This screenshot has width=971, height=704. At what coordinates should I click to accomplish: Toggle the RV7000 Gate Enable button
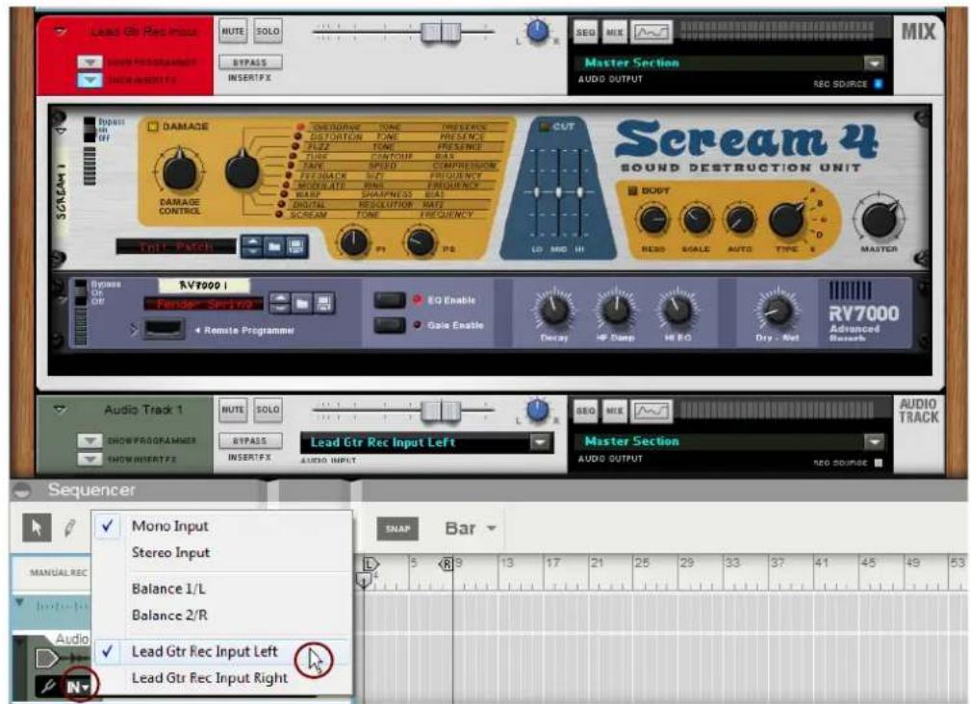coord(390,325)
